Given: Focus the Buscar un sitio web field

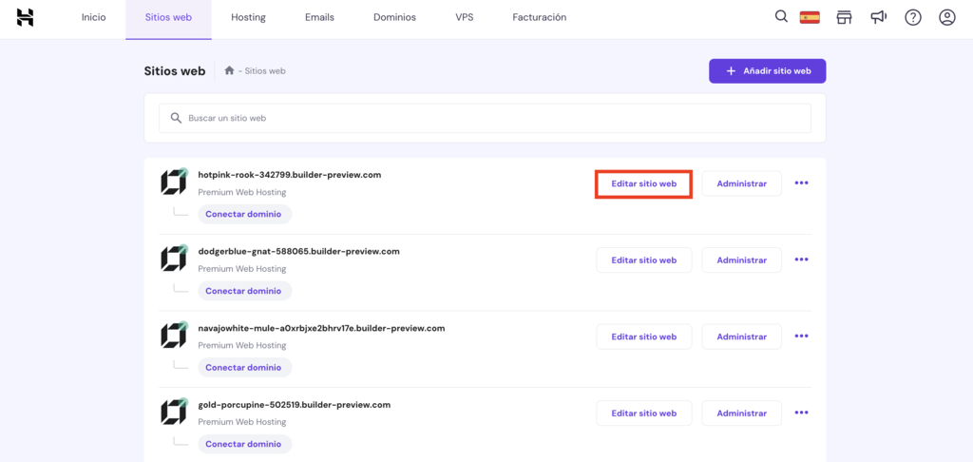Looking at the screenshot, I should [485, 118].
